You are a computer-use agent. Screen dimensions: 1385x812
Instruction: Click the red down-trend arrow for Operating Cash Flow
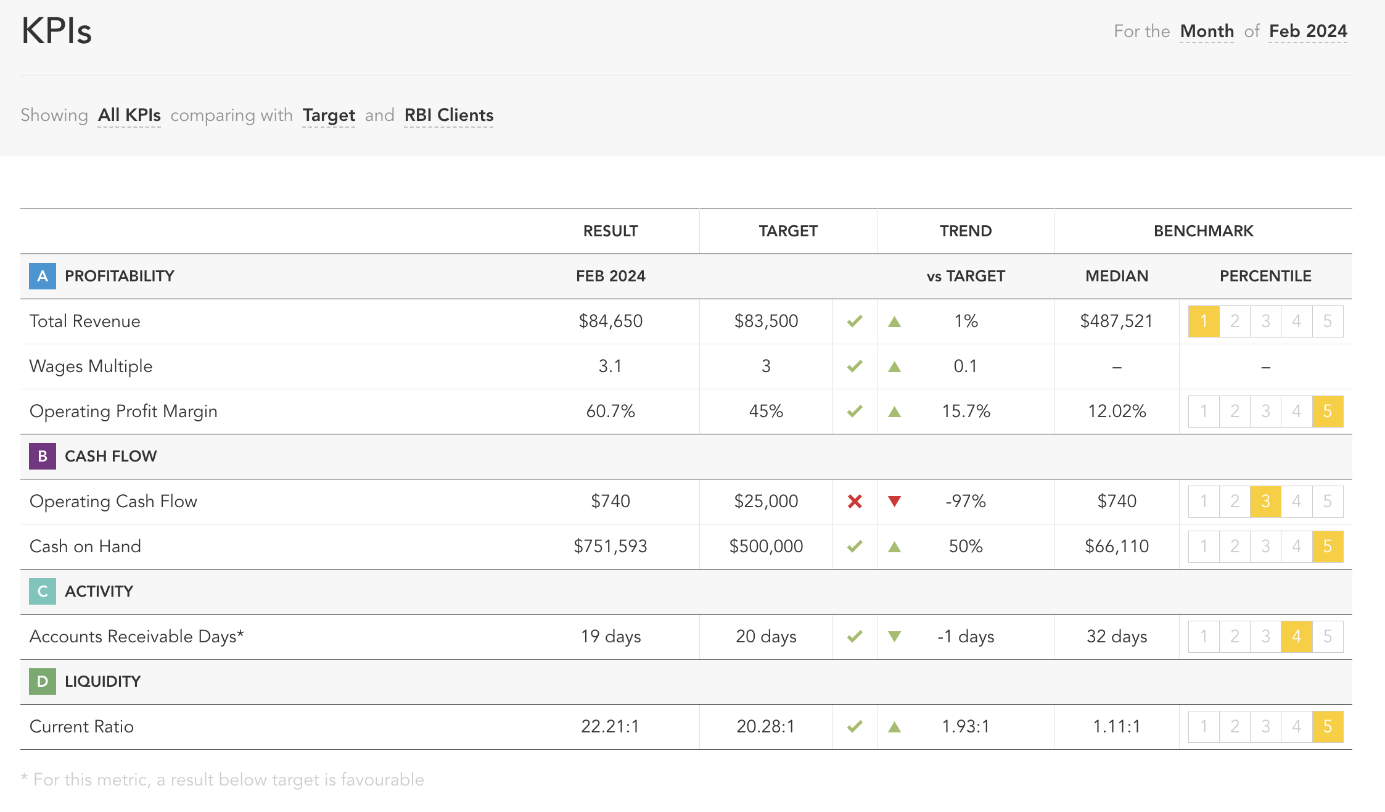point(894,501)
